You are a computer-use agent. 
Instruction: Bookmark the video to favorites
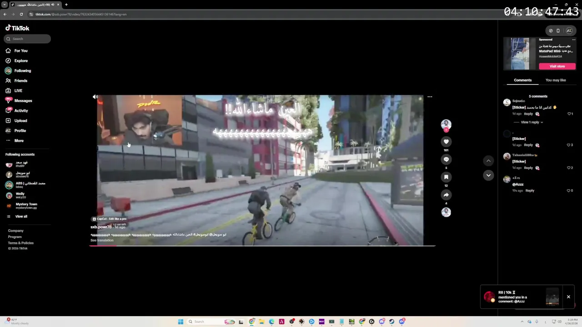(x=446, y=177)
